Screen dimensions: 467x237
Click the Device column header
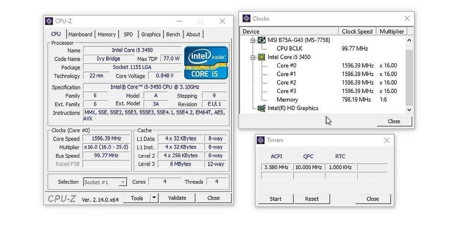pos(290,31)
